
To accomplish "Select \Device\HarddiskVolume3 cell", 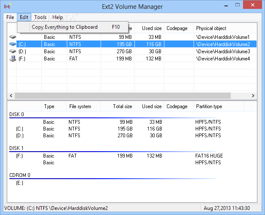I will coord(223,52).
